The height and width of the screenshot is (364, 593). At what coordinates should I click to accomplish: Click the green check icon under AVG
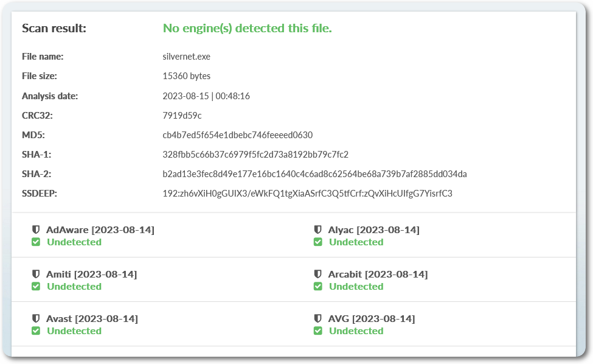tap(318, 331)
